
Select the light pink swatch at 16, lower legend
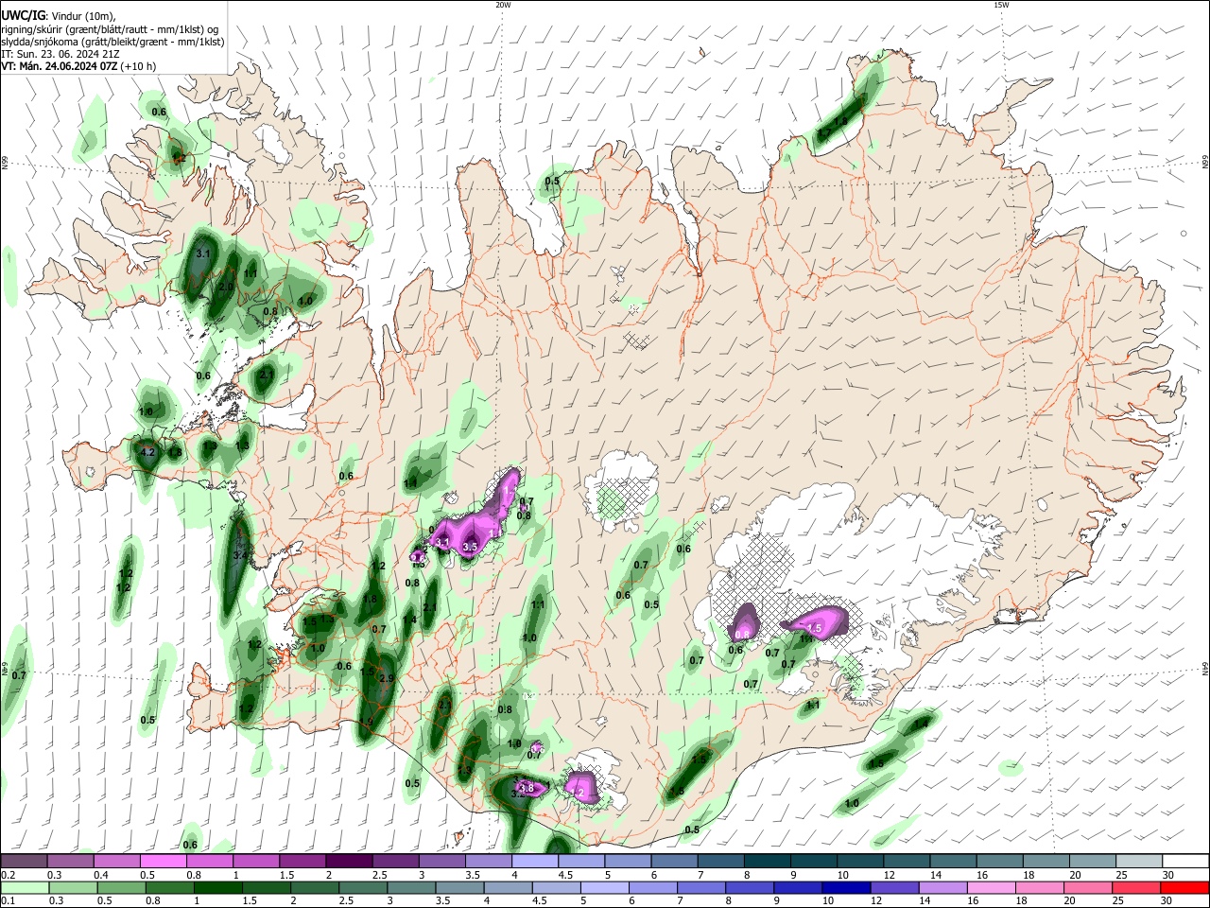coord(992,888)
